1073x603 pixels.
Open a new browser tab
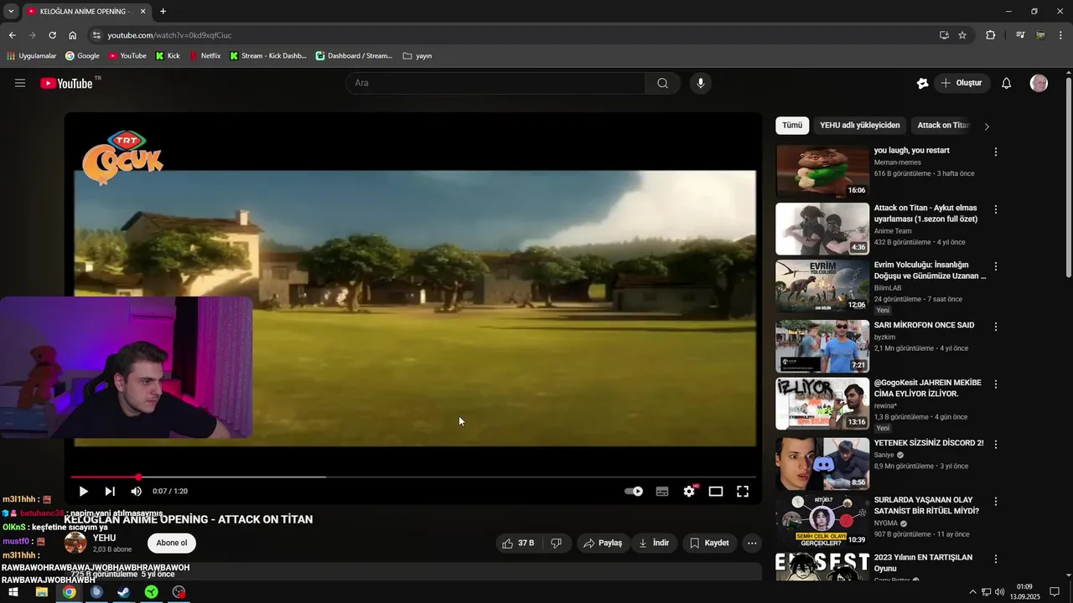pyautogui.click(x=163, y=12)
